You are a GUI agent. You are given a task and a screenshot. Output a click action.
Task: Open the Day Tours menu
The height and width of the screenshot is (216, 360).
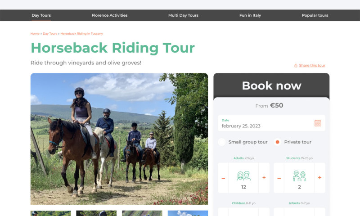(41, 15)
